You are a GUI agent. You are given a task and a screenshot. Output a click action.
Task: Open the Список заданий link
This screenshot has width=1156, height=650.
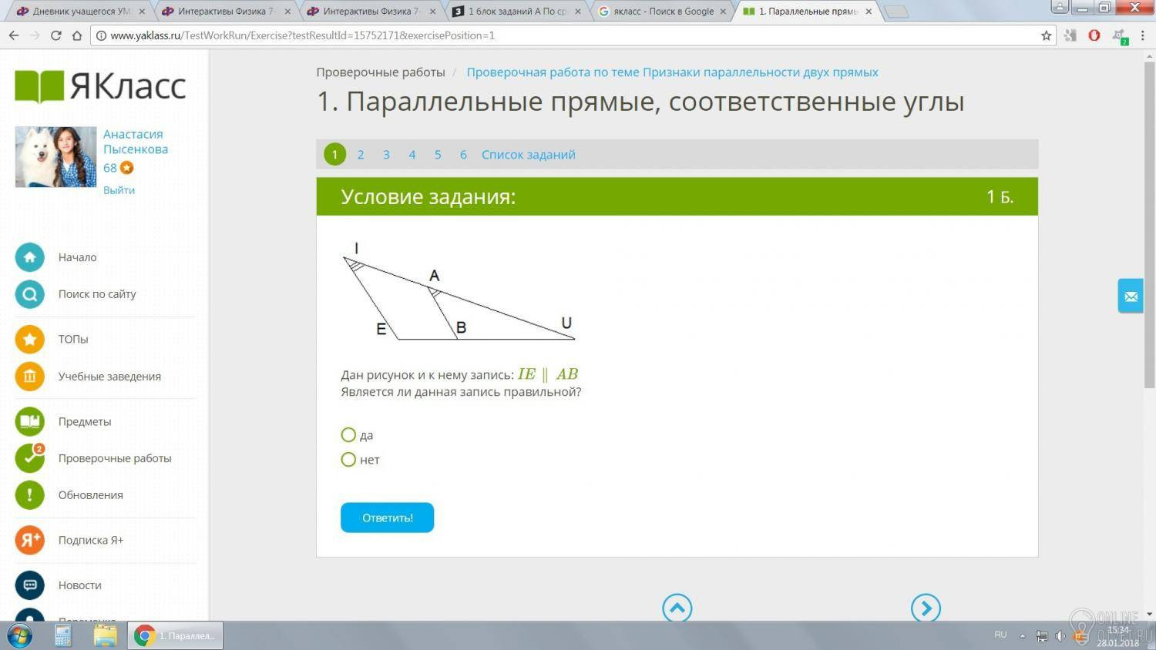(529, 155)
